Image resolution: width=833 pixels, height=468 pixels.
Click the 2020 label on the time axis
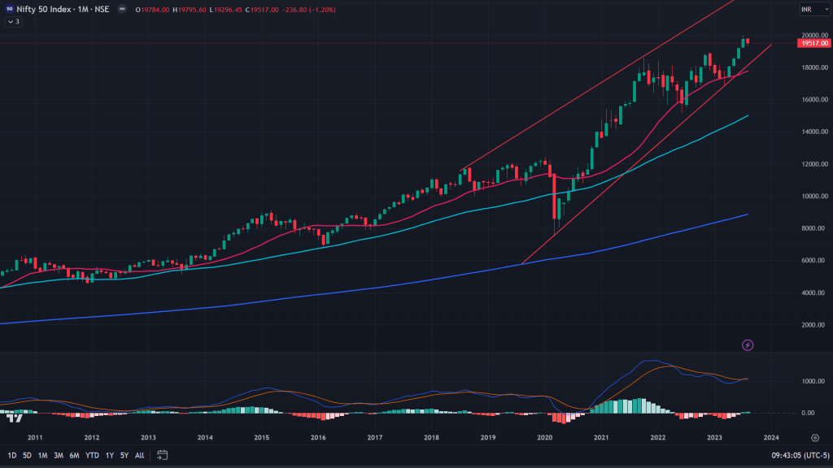pos(544,437)
